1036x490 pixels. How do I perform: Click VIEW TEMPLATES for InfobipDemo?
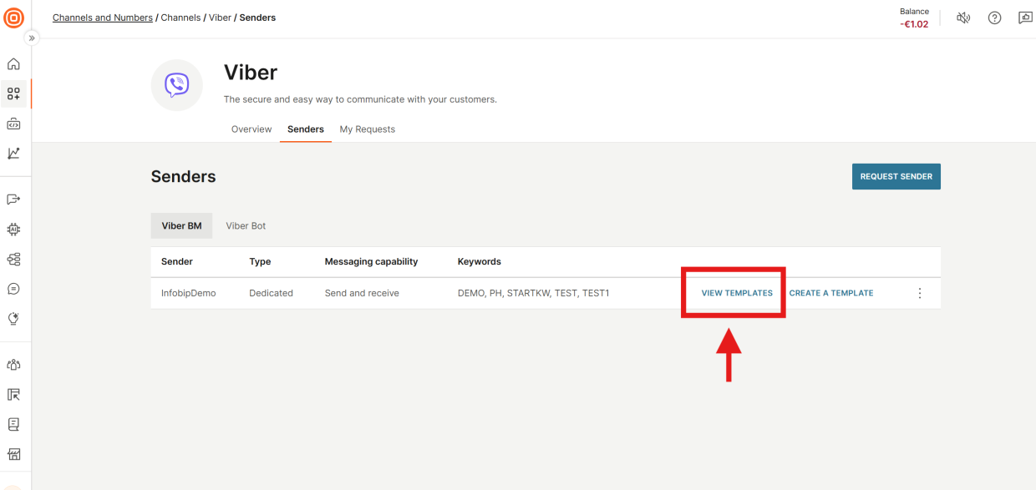[x=737, y=293]
